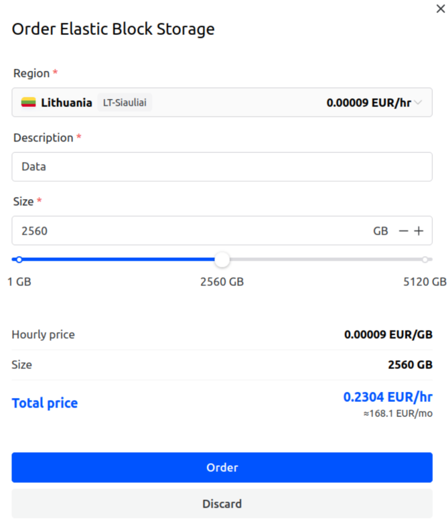Click the ≈168.1 EUR/mo monthly estimate
This screenshot has height=526, width=448.
(398, 414)
